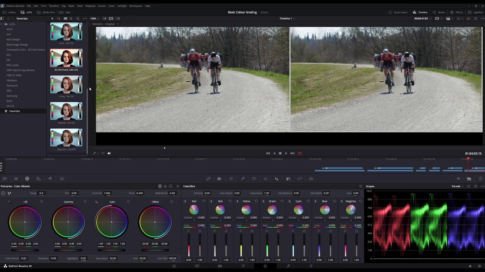Toggle the Timeline panel button
Image resolution: width=485 pixels, height=272 pixels.
tap(420, 12)
